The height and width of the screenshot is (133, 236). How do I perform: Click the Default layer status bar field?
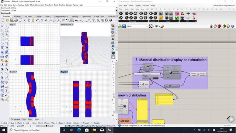[x=51, y=126]
